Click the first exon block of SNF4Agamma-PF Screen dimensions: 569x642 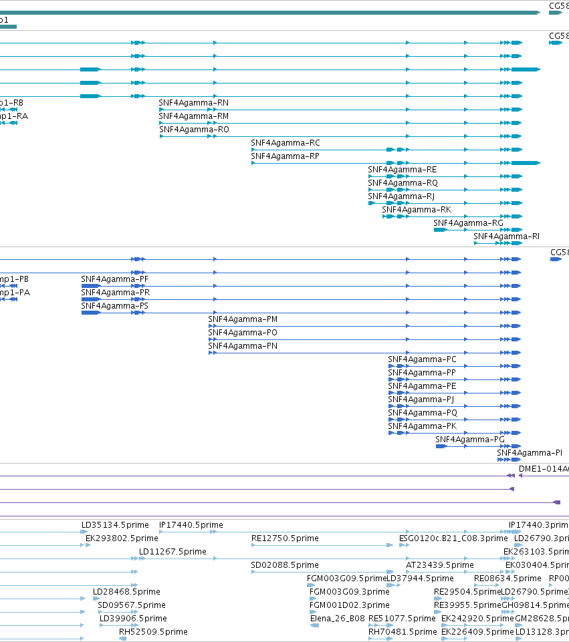tap(91, 286)
